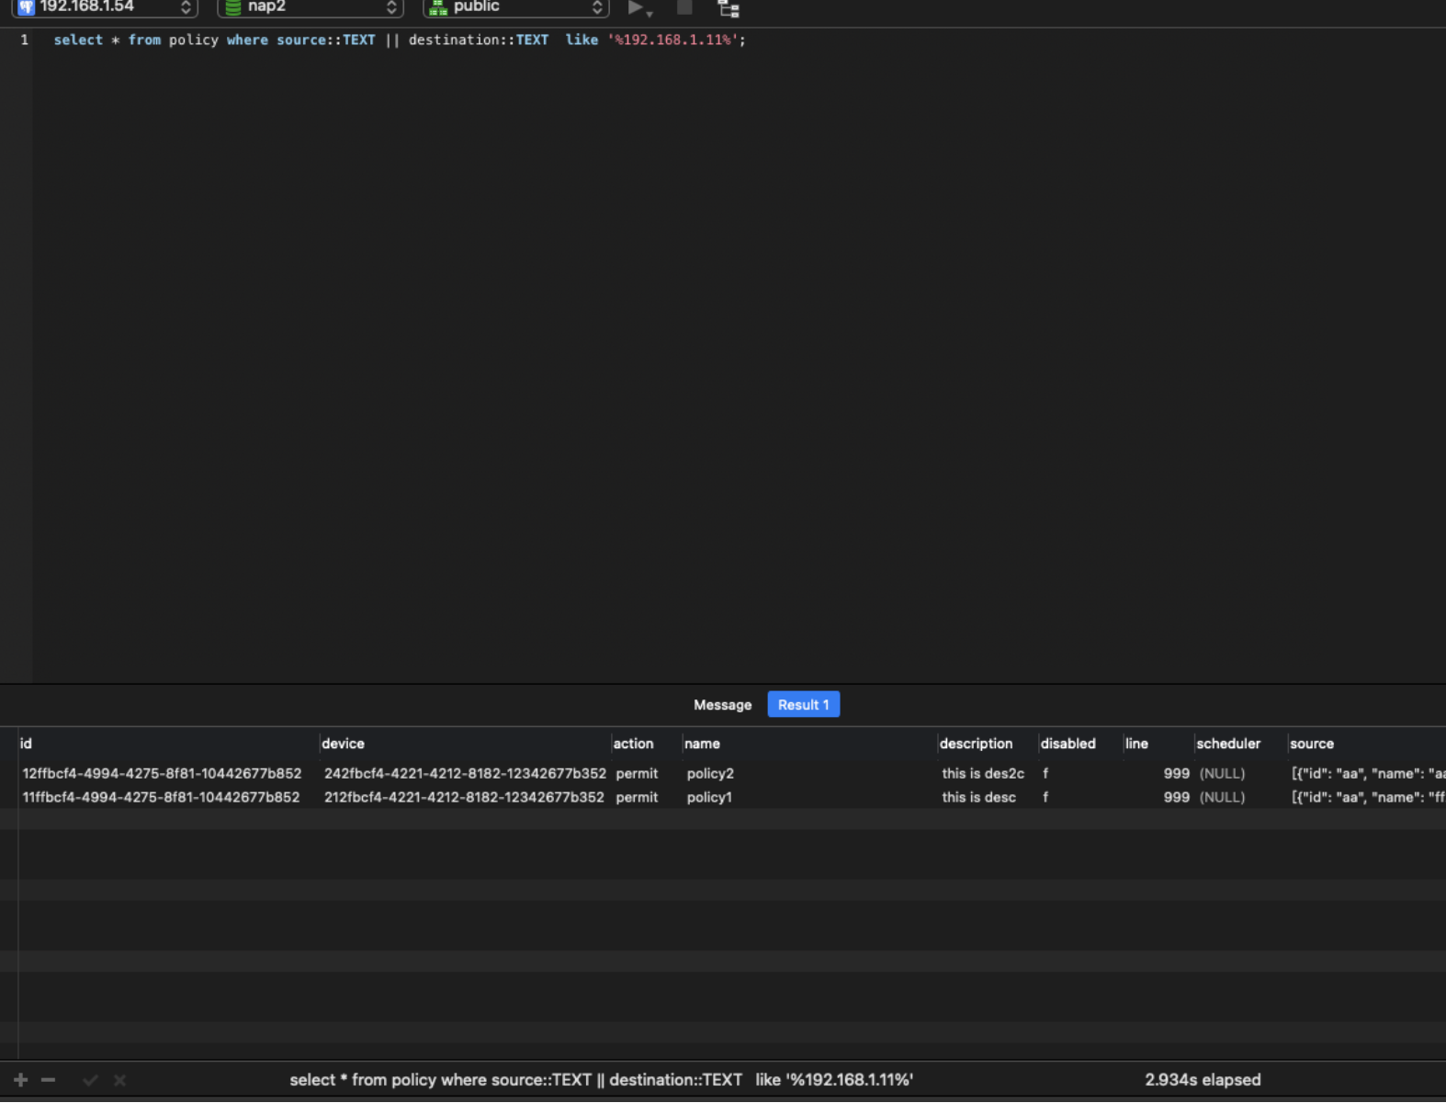Select the 'this is des2c' description cell
This screenshot has height=1103, width=1446.
coord(983,774)
